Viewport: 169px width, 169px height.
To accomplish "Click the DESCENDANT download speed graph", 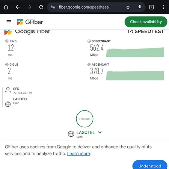I will pos(135,52).
